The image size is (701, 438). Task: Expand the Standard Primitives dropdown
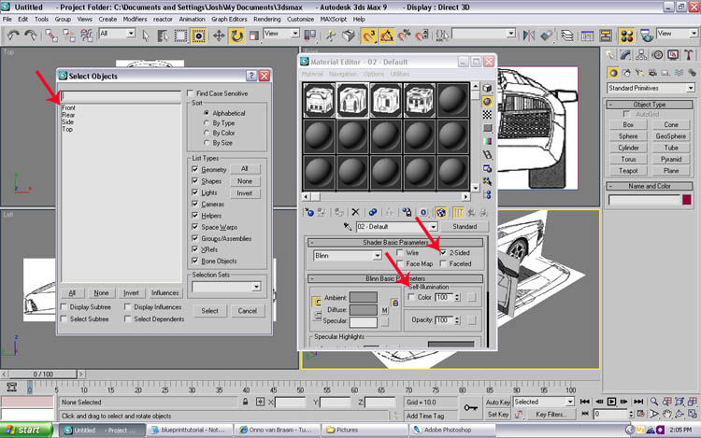[x=651, y=88]
